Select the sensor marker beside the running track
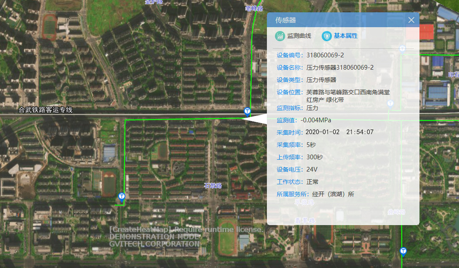The width and height of the screenshot is (459, 268). [122, 196]
